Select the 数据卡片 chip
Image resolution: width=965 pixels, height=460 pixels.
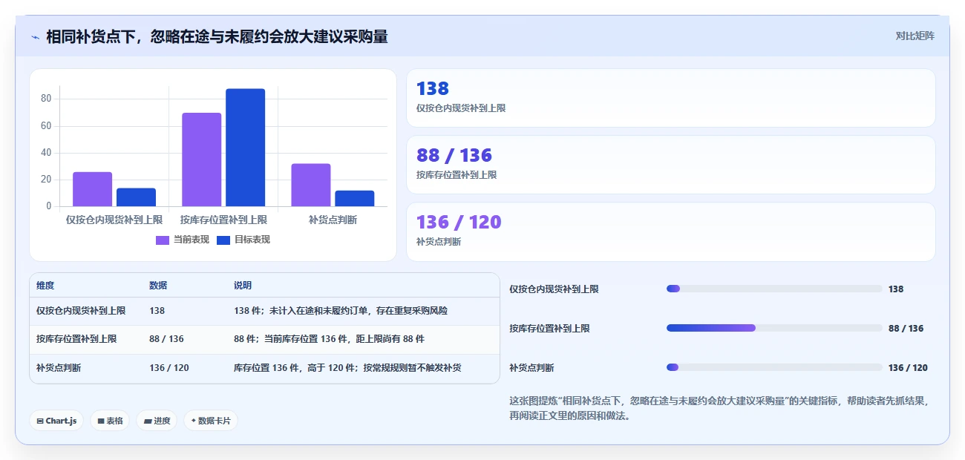(211, 421)
